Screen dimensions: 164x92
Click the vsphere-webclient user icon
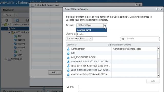point(68,74)
